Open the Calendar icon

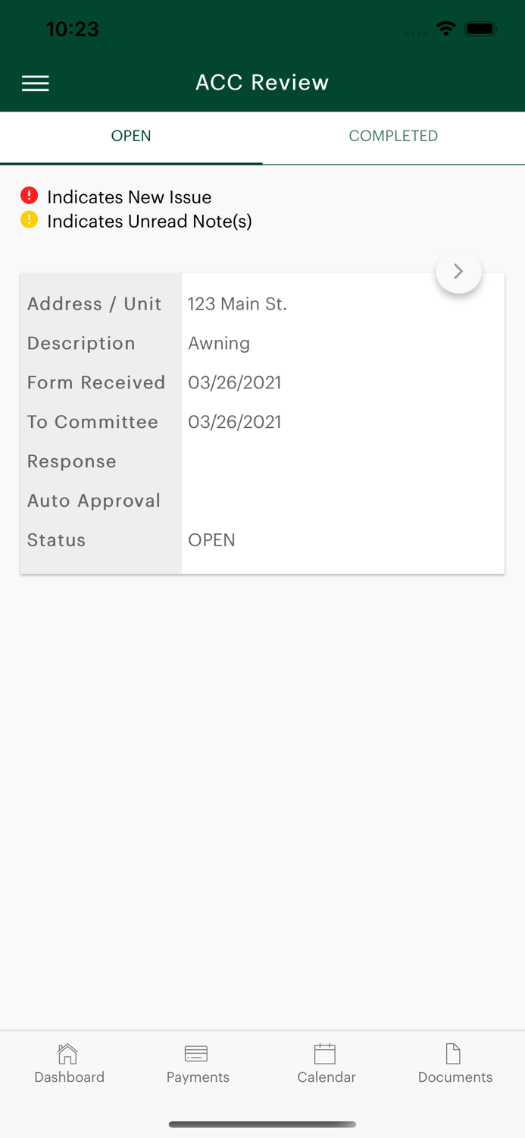pyautogui.click(x=325, y=1054)
